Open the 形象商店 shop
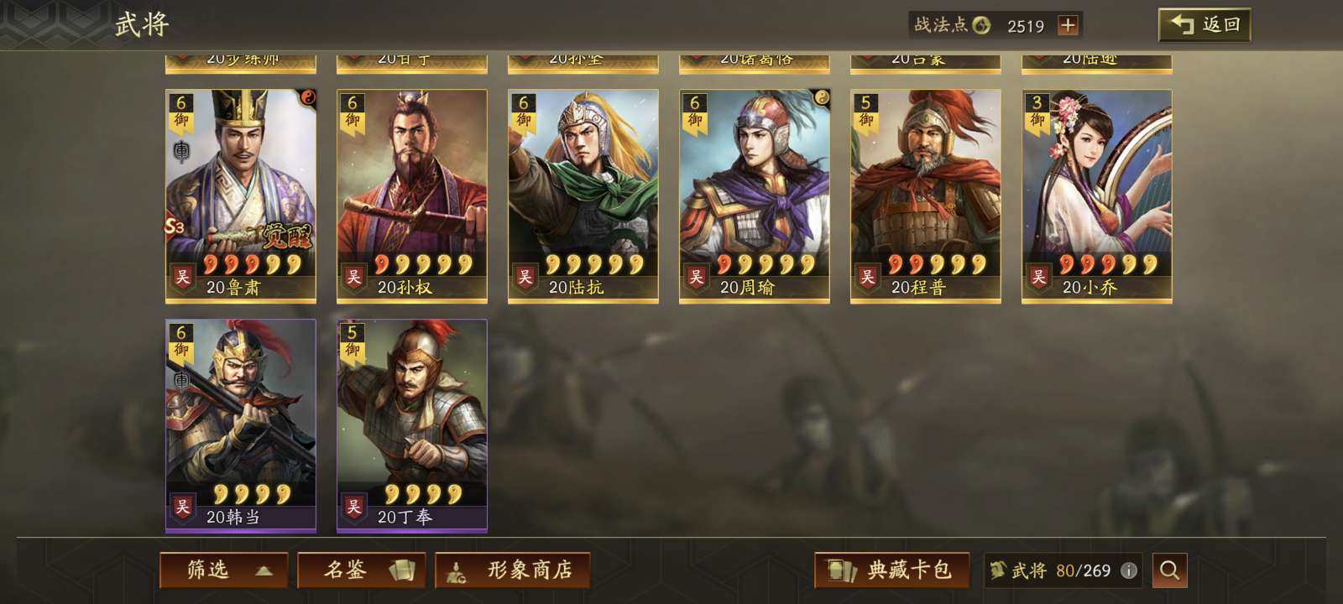Screen dimensions: 1343x604 513,570
